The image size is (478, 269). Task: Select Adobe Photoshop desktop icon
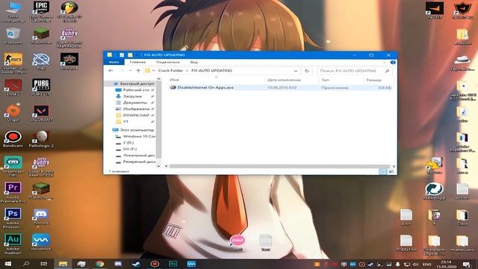tap(13, 218)
